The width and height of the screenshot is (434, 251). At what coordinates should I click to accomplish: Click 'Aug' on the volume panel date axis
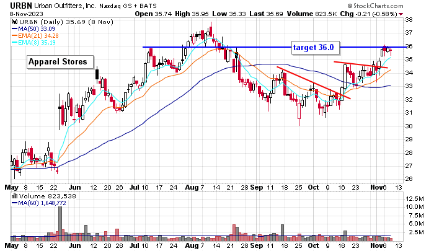coord(192,245)
